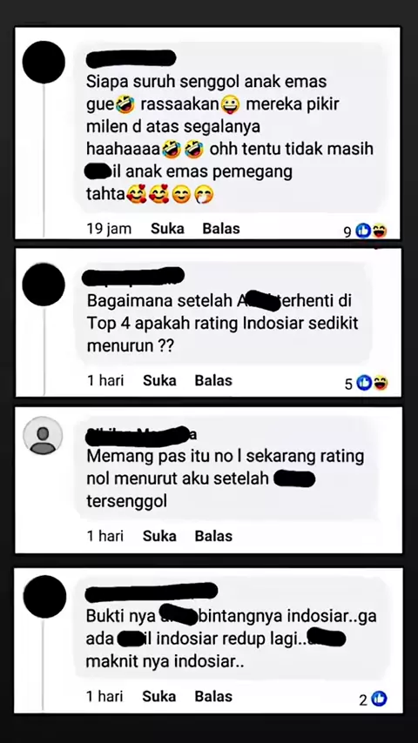This screenshot has height=743, width=418.
Task: Click the like reaction icon on the 19 jam comment
Action: (363, 231)
